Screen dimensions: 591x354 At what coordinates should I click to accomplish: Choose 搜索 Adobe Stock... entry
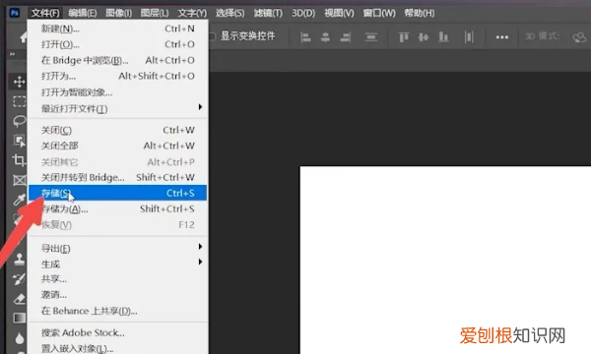118,333
